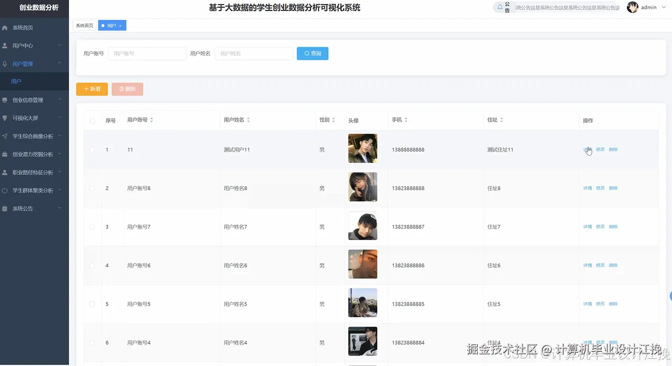Viewport: 672px width, 366px height.
Task: Collapse 用户管理 with its chevron
Action: click(59, 63)
